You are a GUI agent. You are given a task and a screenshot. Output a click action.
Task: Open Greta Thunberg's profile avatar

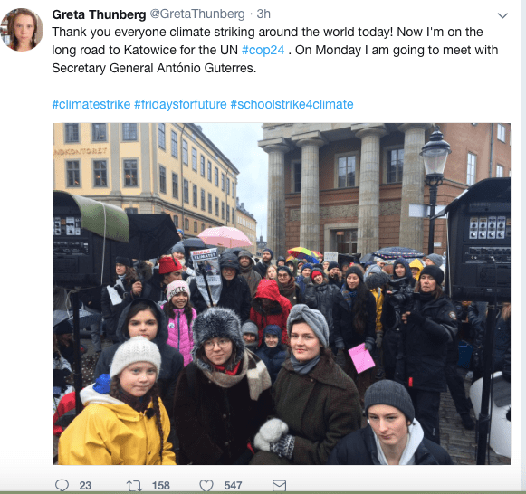(x=22, y=30)
